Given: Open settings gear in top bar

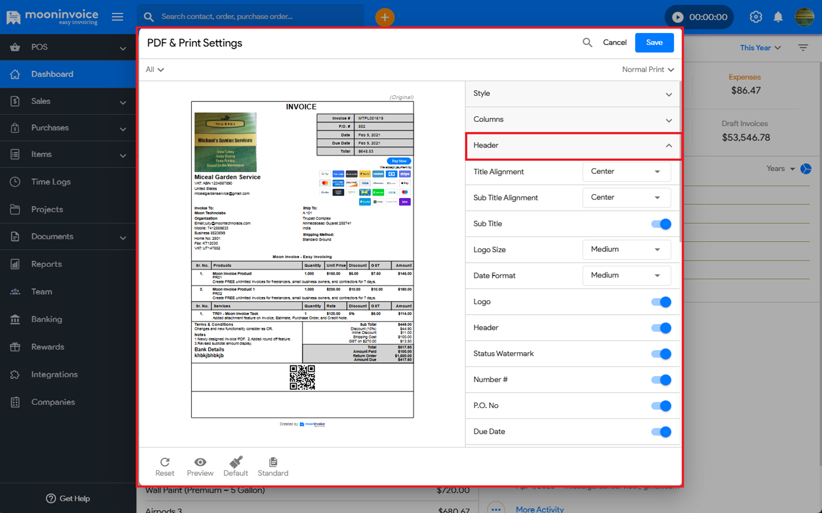Looking at the screenshot, I should point(756,17).
